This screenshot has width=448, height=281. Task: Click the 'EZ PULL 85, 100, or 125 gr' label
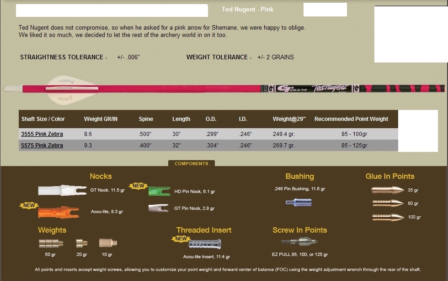[300, 254]
